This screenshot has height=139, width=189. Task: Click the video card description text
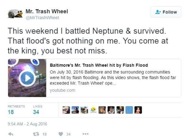(x=113, y=78)
